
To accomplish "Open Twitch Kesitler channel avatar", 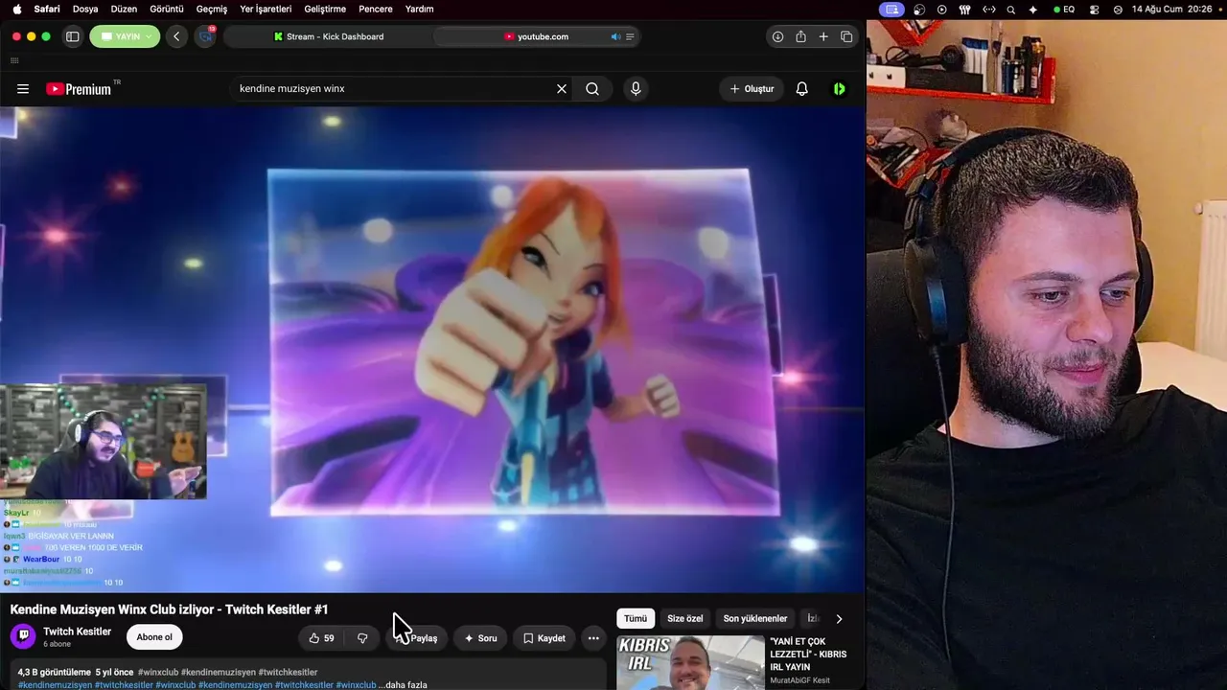I will coord(23,636).
